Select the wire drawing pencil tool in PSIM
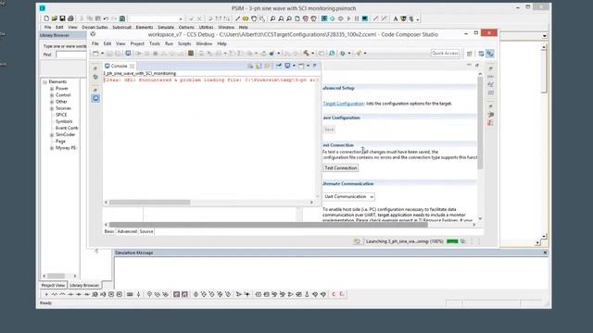Image resolution: width=593 pixels, height=333 pixels. click(x=237, y=18)
